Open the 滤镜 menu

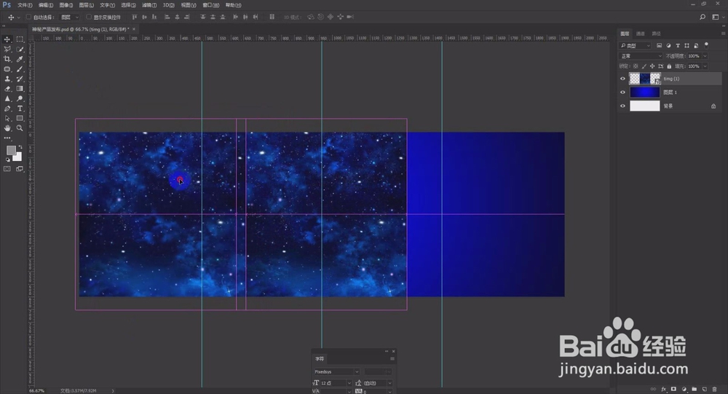point(149,5)
